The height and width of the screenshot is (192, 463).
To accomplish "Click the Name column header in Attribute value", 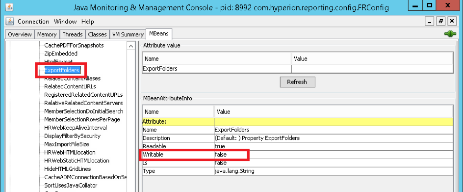I will 217,58.
